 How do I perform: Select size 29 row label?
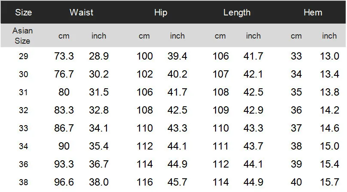24,56
